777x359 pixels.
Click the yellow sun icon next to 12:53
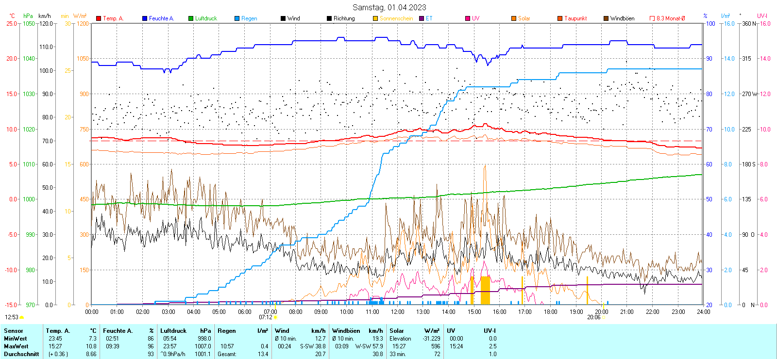pyautogui.click(x=21, y=317)
